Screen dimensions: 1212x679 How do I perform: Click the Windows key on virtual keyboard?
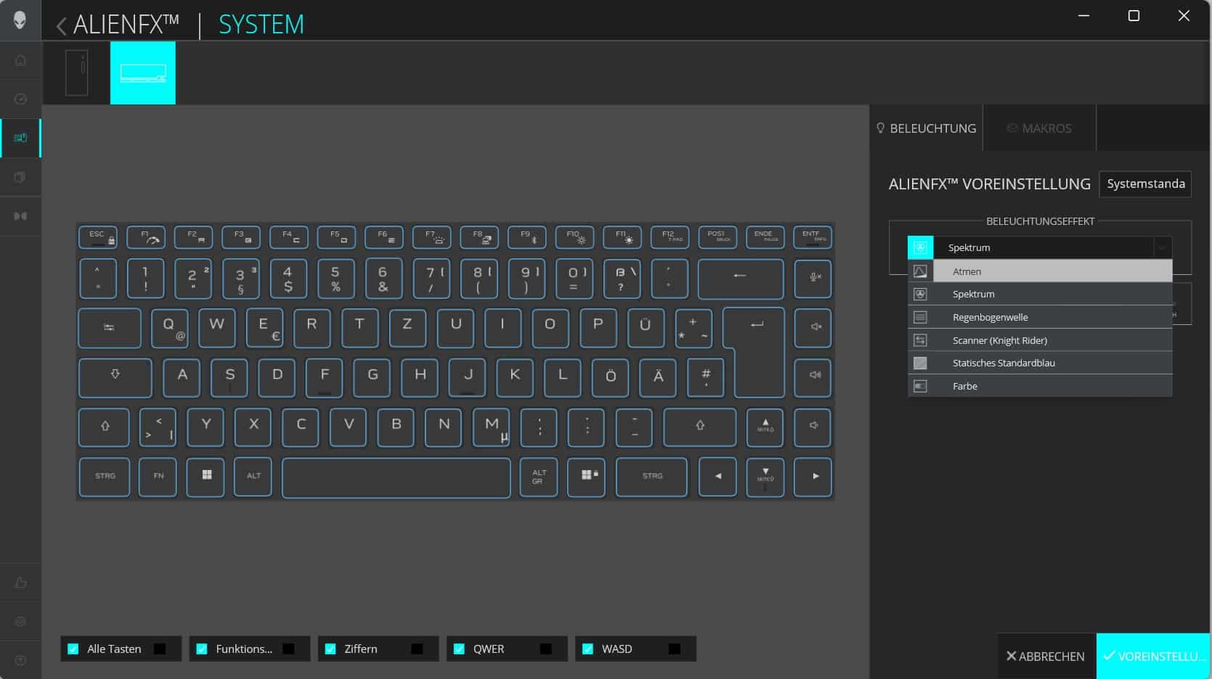(x=206, y=476)
